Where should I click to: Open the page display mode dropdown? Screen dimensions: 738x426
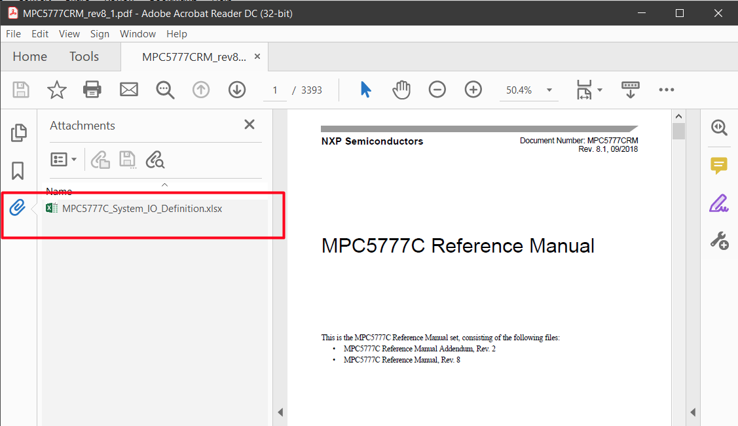coord(589,90)
